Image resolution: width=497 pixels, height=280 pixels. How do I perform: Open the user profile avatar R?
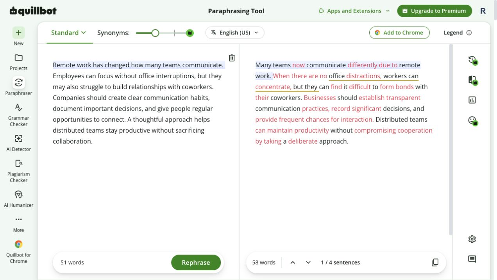483,11
